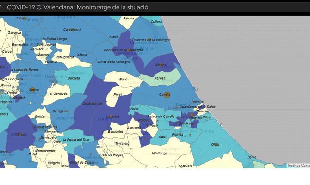The height and width of the screenshot is (185, 310).
Task: Click the Miramar municipality label
Action: [203, 111]
